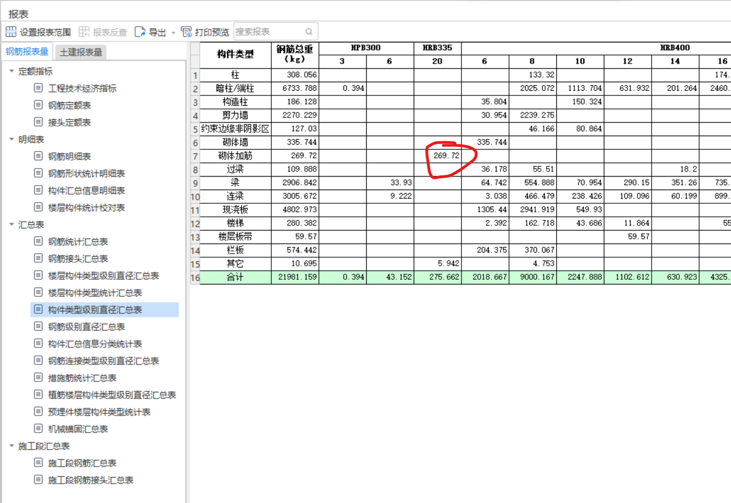731x503 pixels.
Task: Switch to the 钢筋报表量 tab
Action: tap(27, 52)
